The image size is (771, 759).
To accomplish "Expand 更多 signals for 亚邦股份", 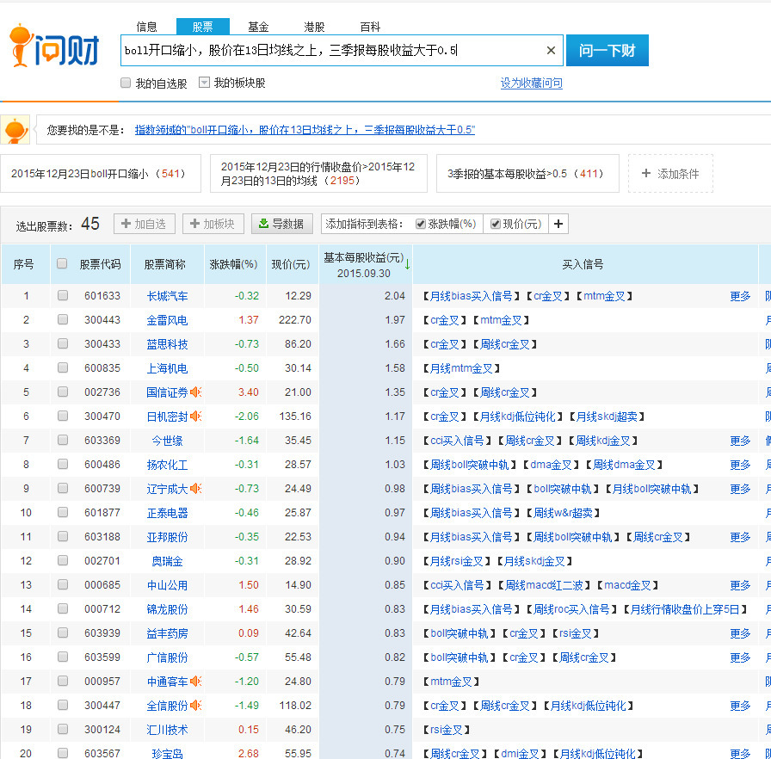I will [740, 537].
